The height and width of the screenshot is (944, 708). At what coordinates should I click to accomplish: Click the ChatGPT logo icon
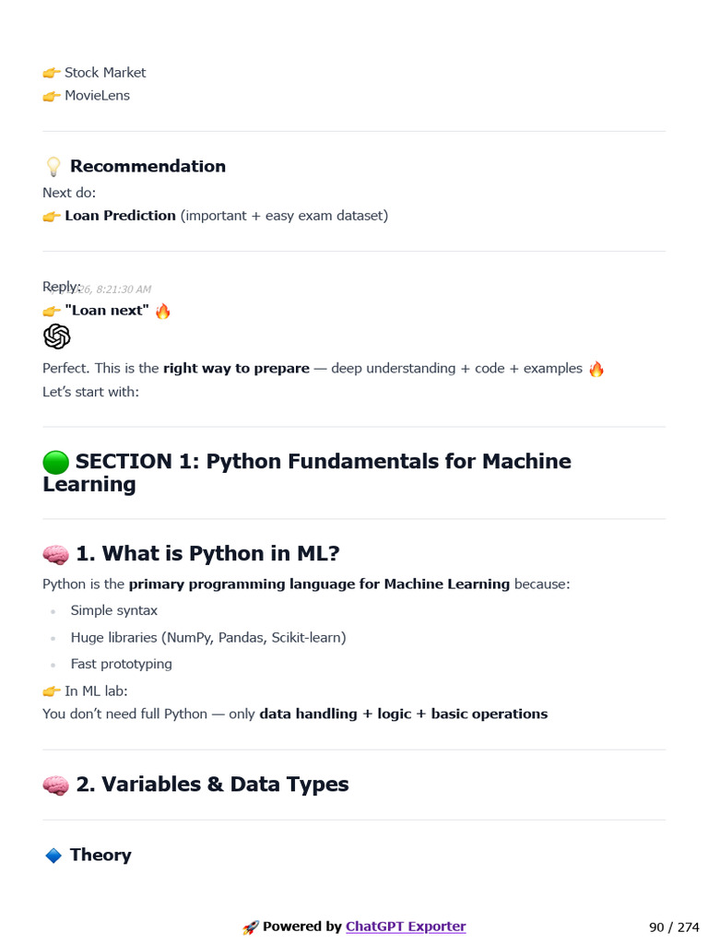tap(56, 336)
